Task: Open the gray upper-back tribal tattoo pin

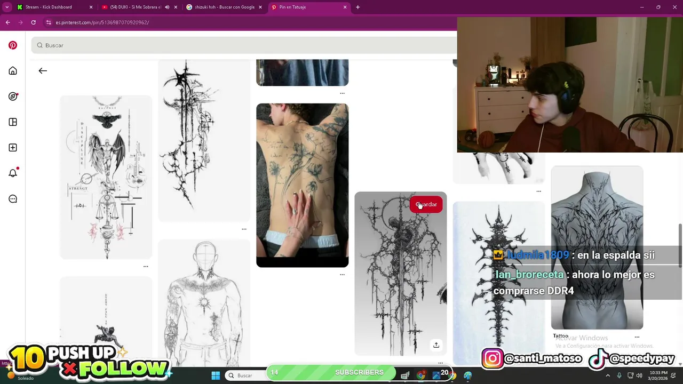Action: 597,247
